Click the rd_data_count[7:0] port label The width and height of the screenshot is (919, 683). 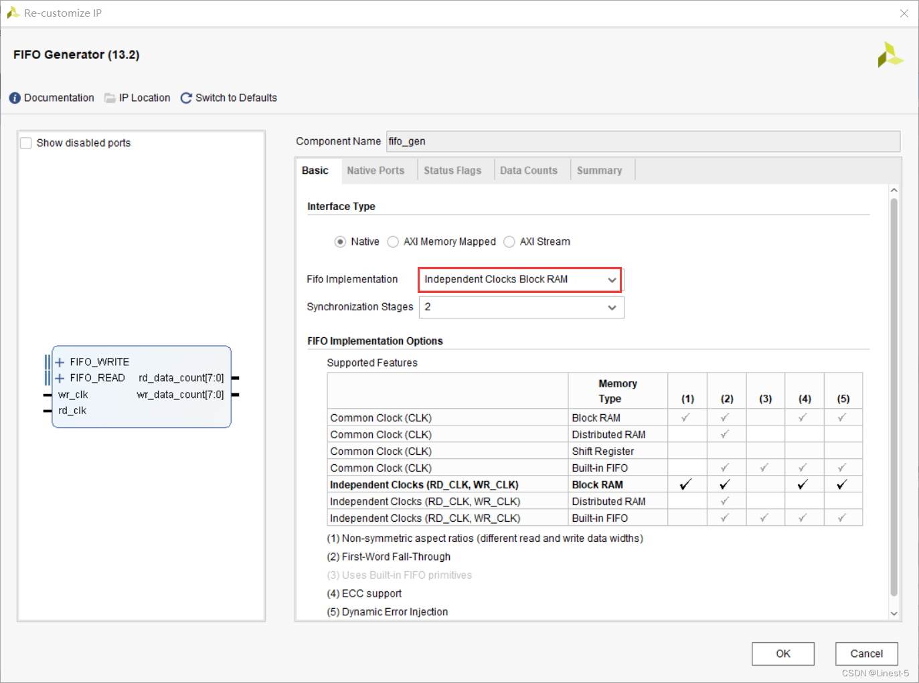click(181, 378)
